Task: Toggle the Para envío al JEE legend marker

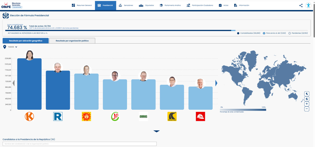Action: pyautogui.click(x=264, y=33)
